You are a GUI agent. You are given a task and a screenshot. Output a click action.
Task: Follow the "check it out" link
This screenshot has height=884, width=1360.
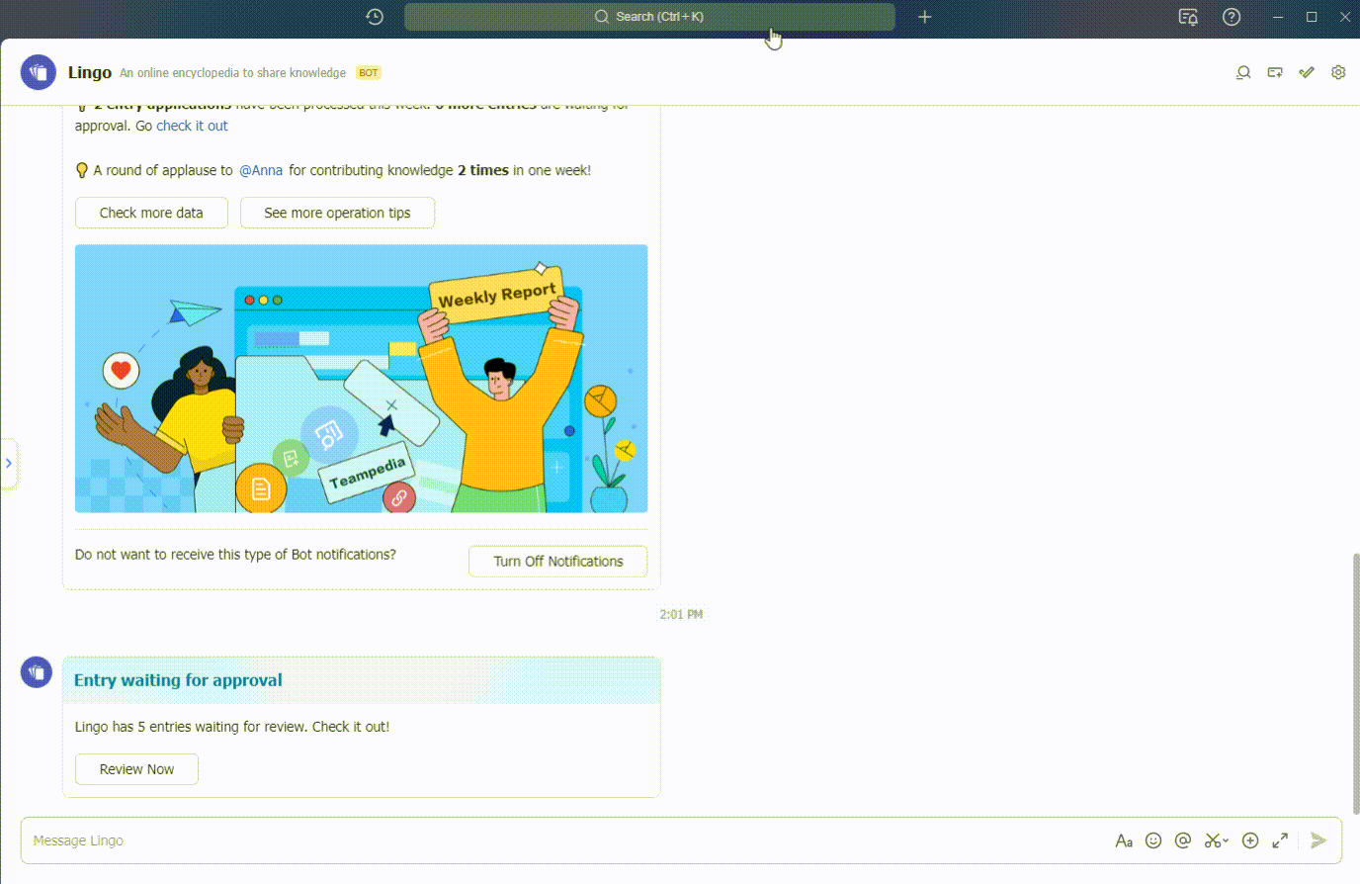coord(192,126)
